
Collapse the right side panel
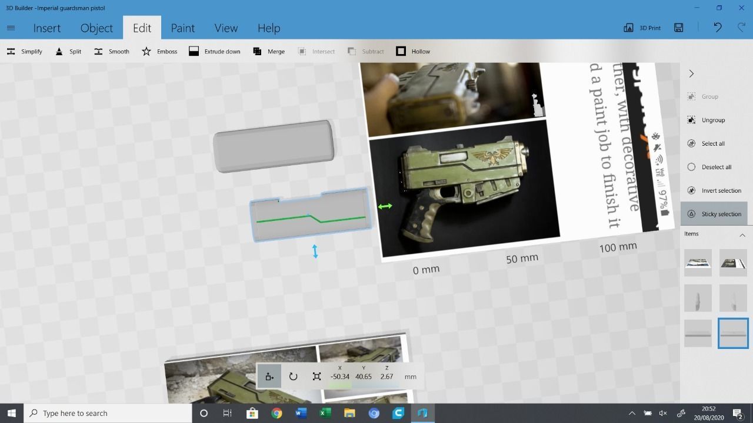[x=691, y=73]
